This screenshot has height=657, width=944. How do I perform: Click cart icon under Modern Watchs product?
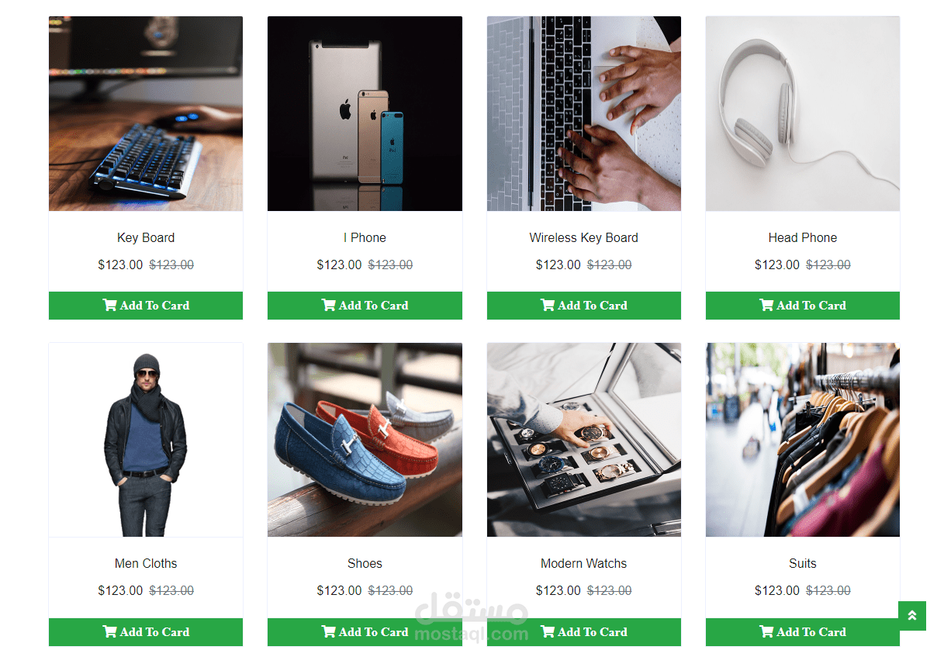[548, 632]
